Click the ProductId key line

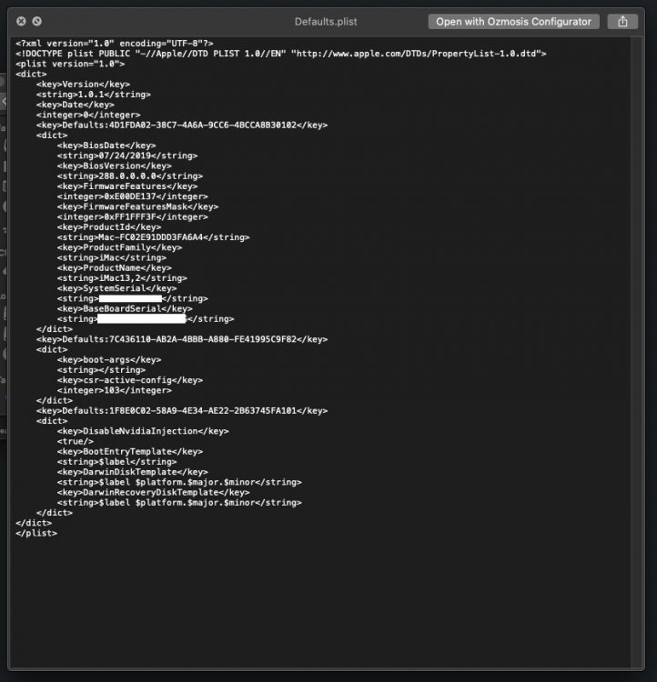point(109,227)
